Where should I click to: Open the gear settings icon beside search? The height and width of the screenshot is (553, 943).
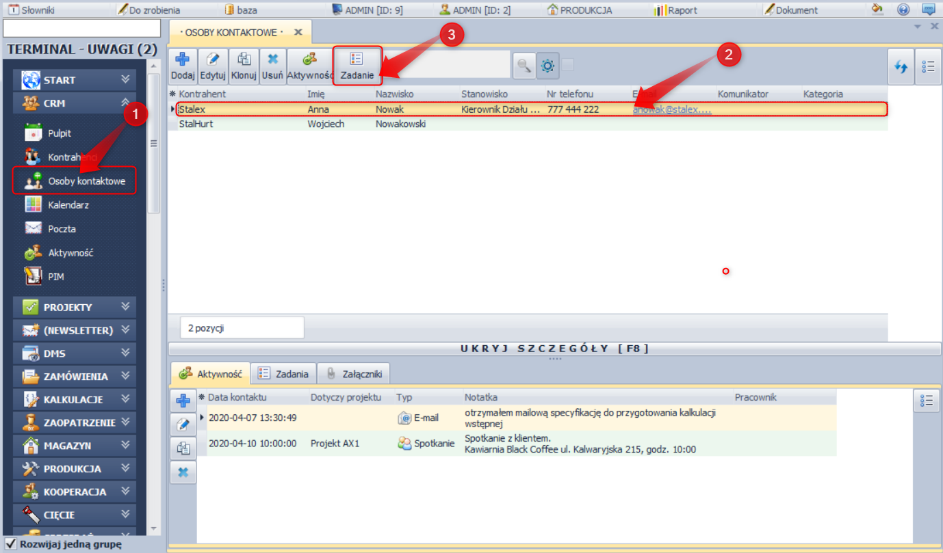(x=547, y=66)
